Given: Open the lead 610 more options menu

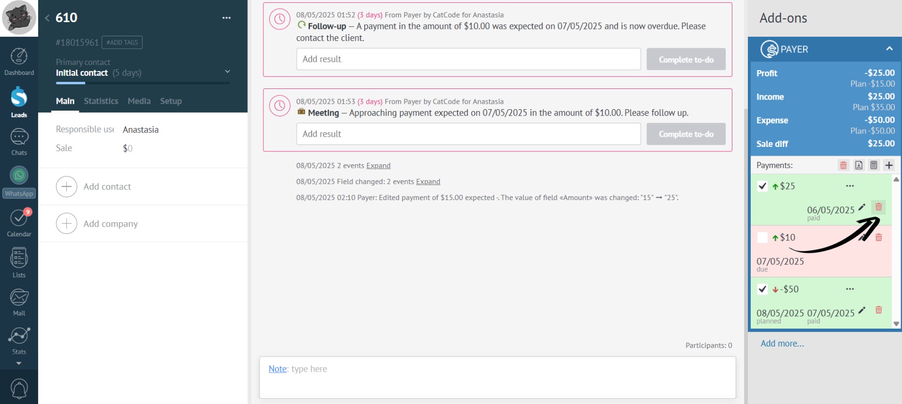Looking at the screenshot, I should (226, 18).
